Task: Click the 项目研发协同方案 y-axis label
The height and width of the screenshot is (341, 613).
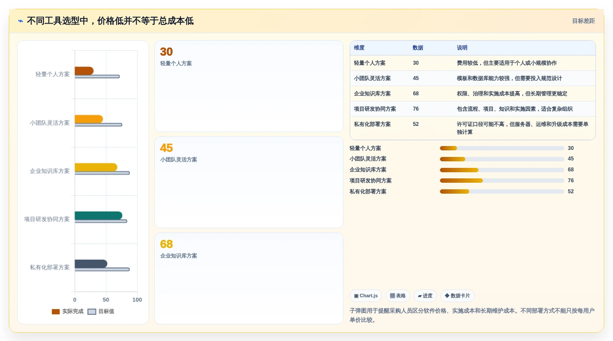Action: coord(47,219)
